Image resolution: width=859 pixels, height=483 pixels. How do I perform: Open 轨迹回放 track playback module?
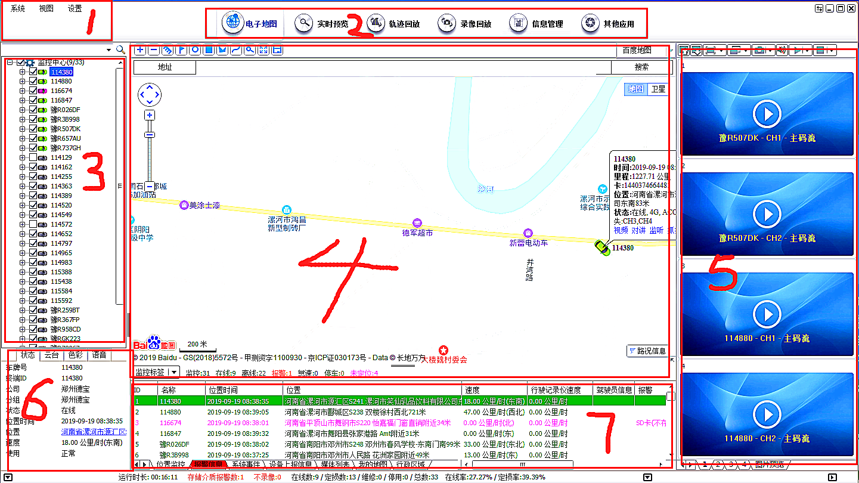pos(393,24)
